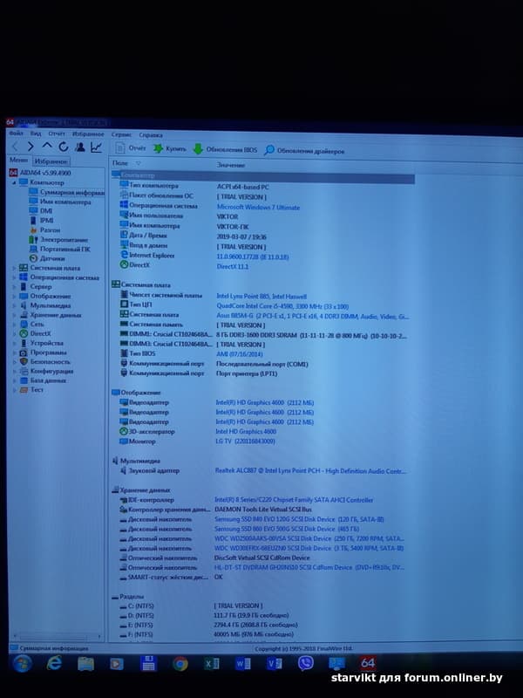Open the graph chart toolbar icon

click(x=96, y=147)
